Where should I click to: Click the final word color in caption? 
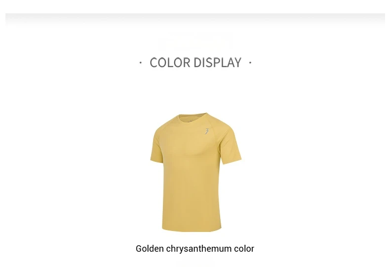pyautogui.click(x=244, y=249)
